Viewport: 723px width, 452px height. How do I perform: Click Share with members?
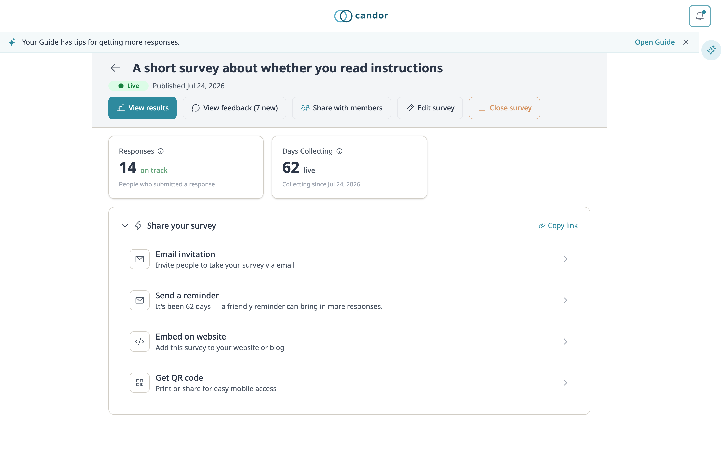(341, 108)
